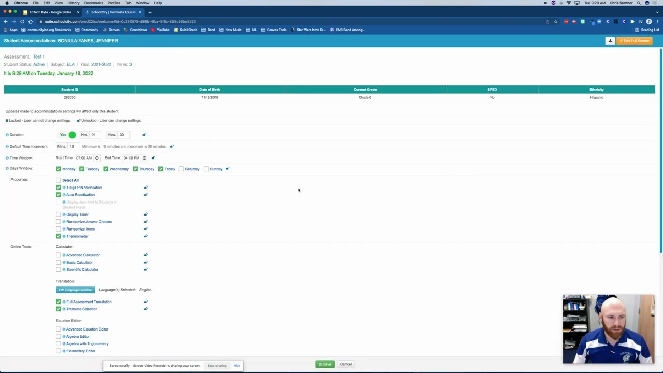Enable Randomize Answer Choices checkbox
This screenshot has width=663, height=373.
59,222
